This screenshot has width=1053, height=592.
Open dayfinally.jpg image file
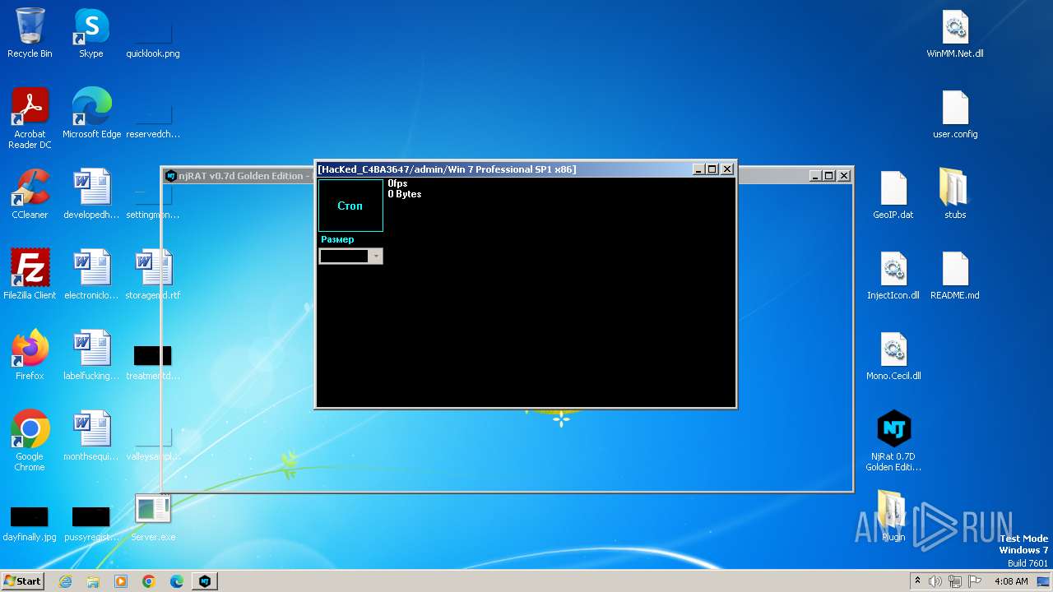click(30, 522)
